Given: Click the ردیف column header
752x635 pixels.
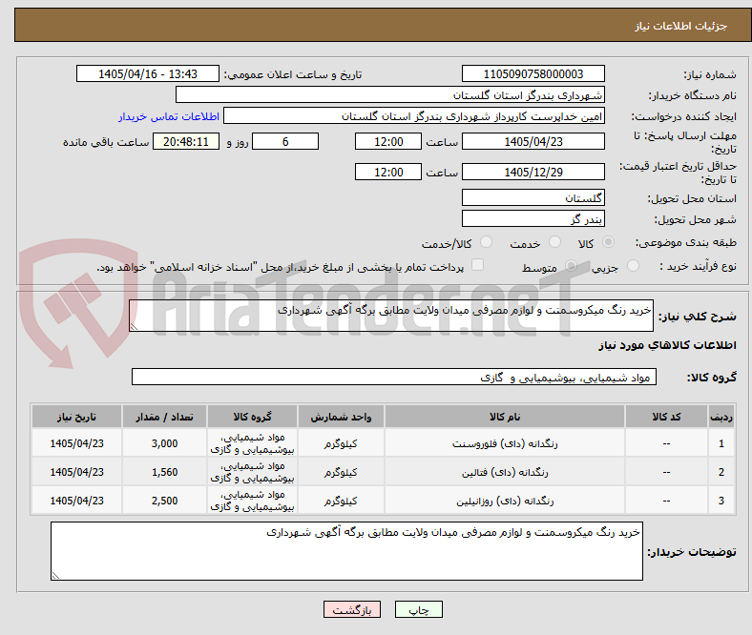Looking at the screenshot, I should (x=721, y=417).
